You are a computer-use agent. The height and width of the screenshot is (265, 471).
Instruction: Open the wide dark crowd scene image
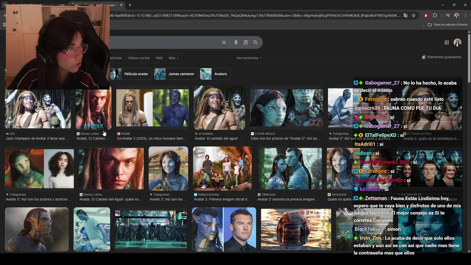[x=151, y=229]
